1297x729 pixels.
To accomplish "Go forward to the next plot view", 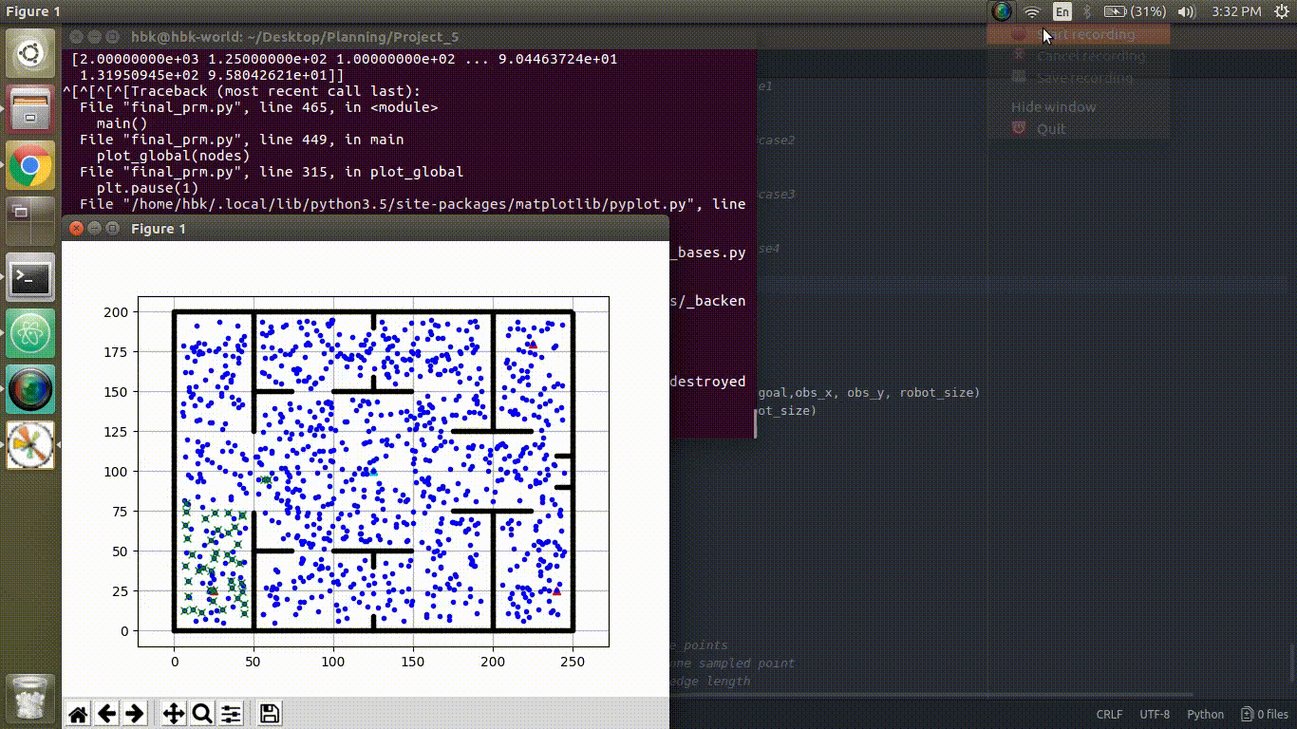I will [135, 714].
